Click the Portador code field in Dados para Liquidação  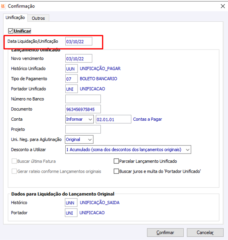point(71,213)
